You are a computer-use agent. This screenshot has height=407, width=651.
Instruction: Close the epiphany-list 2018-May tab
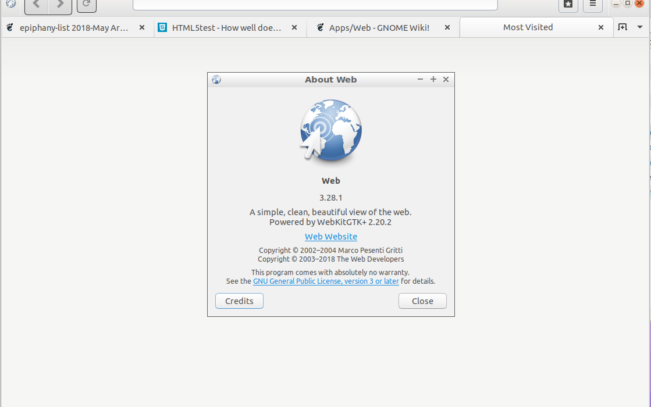click(x=141, y=27)
